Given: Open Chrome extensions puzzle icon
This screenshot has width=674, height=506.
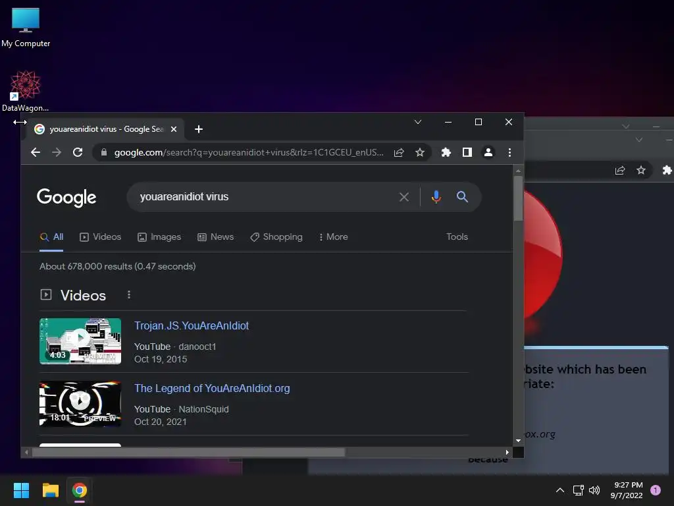Looking at the screenshot, I should [446, 152].
